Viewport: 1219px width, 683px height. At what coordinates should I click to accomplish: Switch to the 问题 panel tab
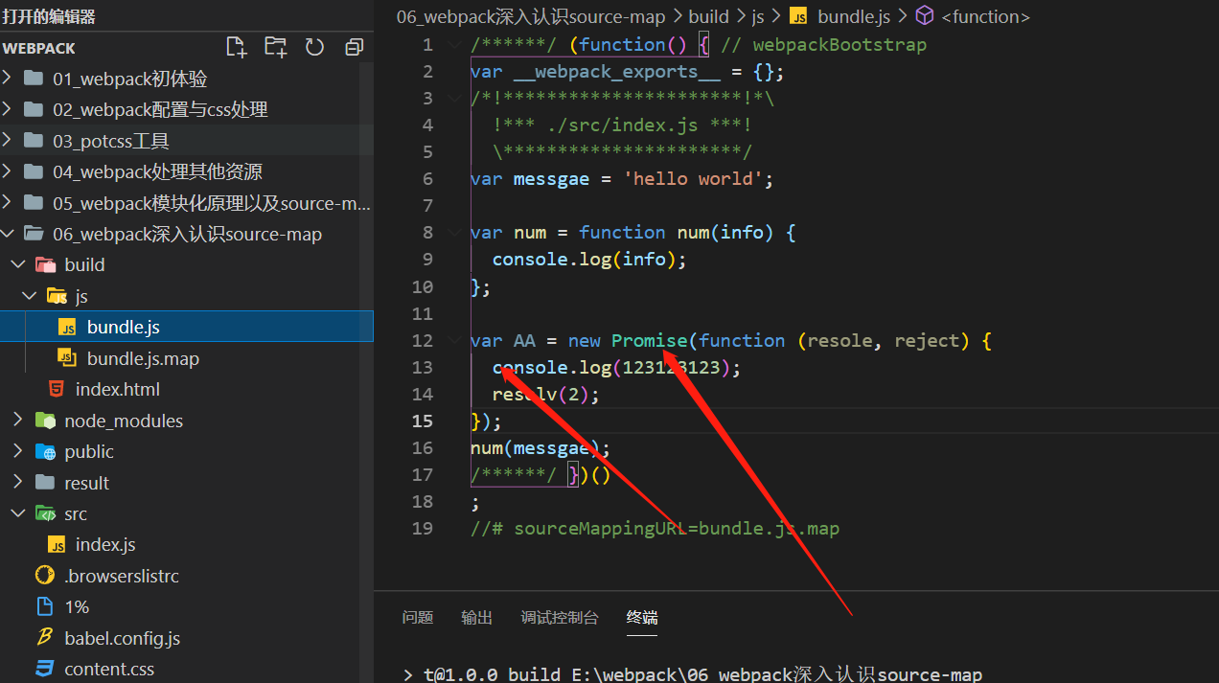(x=418, y=618)
